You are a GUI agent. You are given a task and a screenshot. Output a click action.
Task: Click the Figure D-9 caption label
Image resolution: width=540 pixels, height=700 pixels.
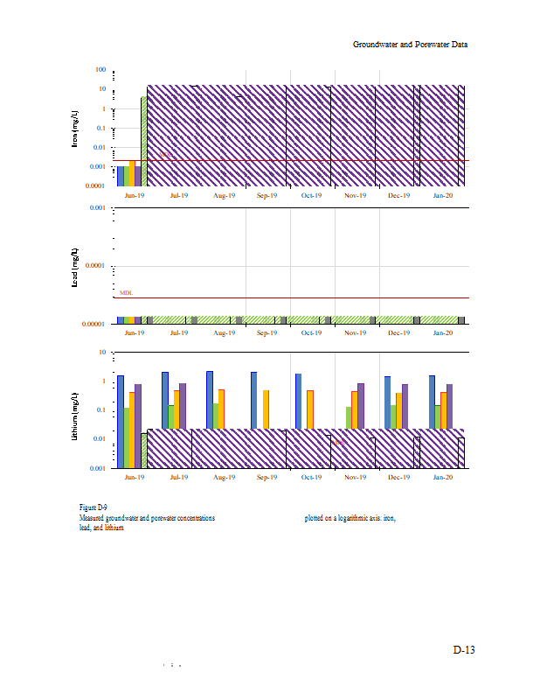tap(93, 508)
